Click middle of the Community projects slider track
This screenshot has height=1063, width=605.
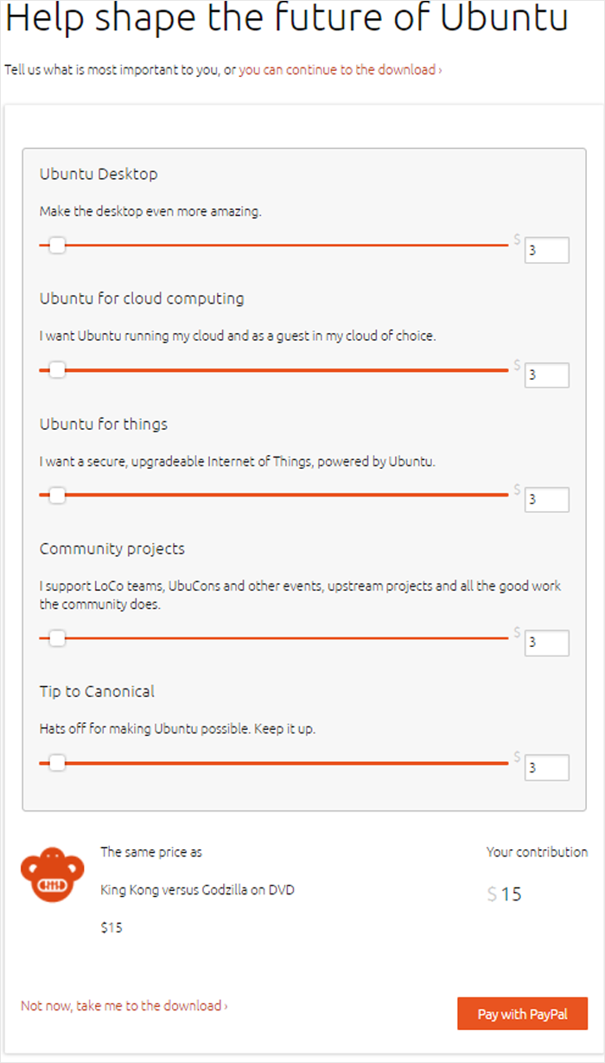274,638
